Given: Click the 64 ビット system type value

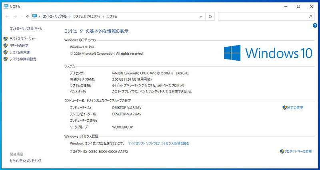Looking at the screenshot, I should tap(148, 85).
